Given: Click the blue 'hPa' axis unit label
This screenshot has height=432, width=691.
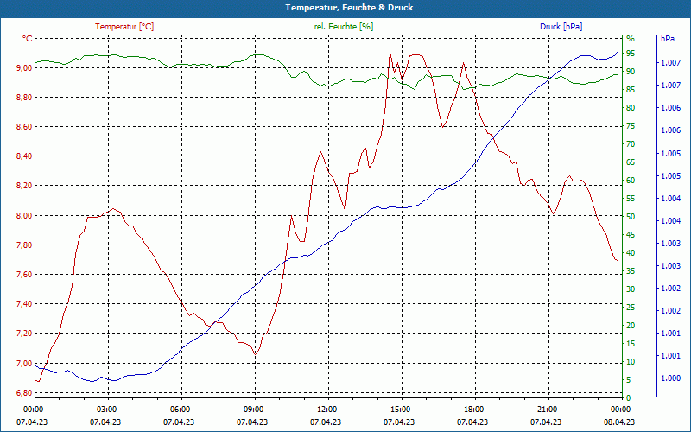Looking at the screenshot, I should point(668,39).
